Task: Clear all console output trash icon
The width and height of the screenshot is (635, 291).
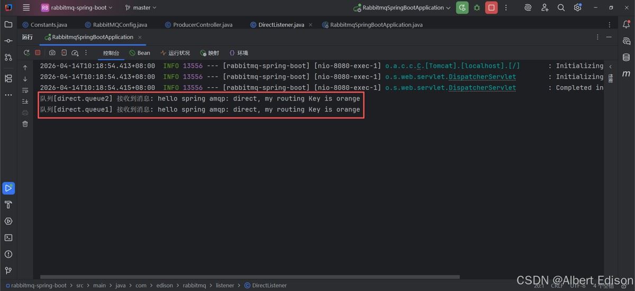Action: pos(25,124)
